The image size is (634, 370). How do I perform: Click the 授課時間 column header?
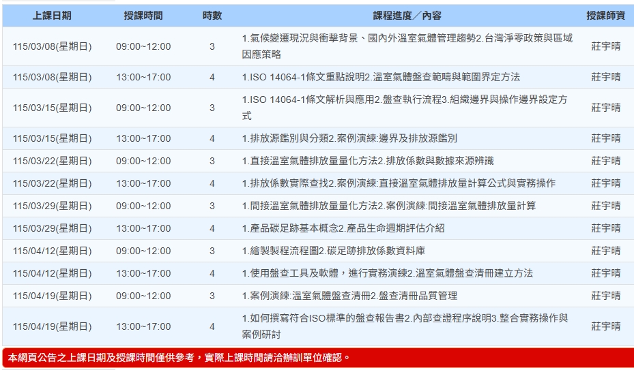coord(143,16)
